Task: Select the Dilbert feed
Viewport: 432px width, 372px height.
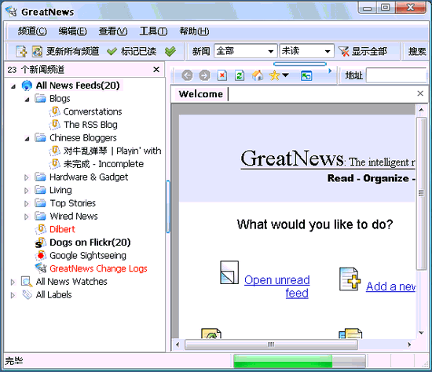Action: (62, 229)
